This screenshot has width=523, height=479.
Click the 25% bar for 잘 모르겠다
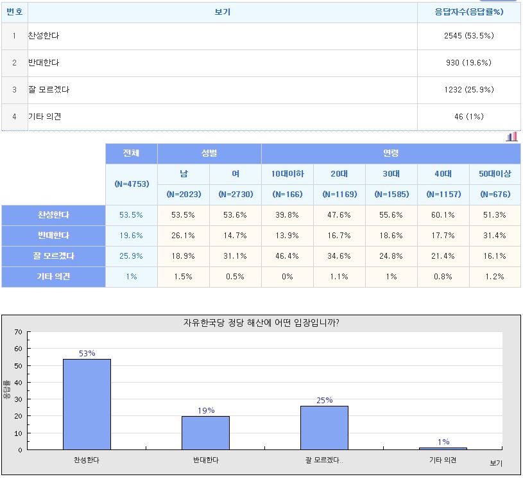coord(325,428)
